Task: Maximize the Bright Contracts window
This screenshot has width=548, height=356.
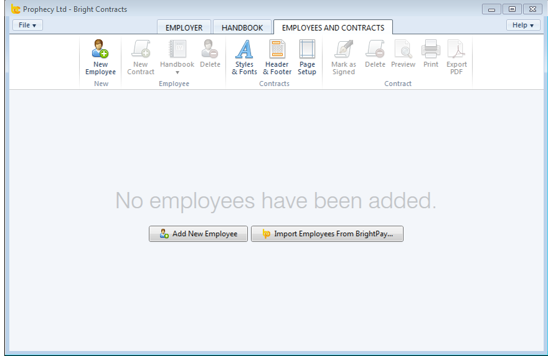Action: (x=512, y=9)
